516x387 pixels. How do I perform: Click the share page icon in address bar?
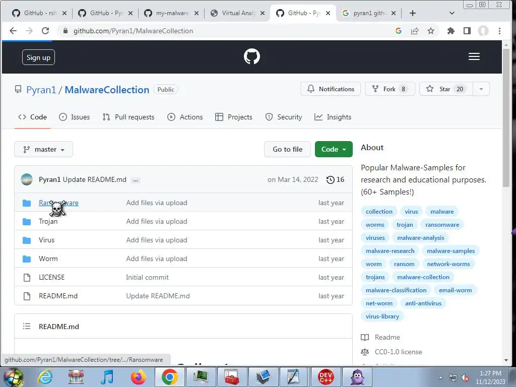point(415,31)
